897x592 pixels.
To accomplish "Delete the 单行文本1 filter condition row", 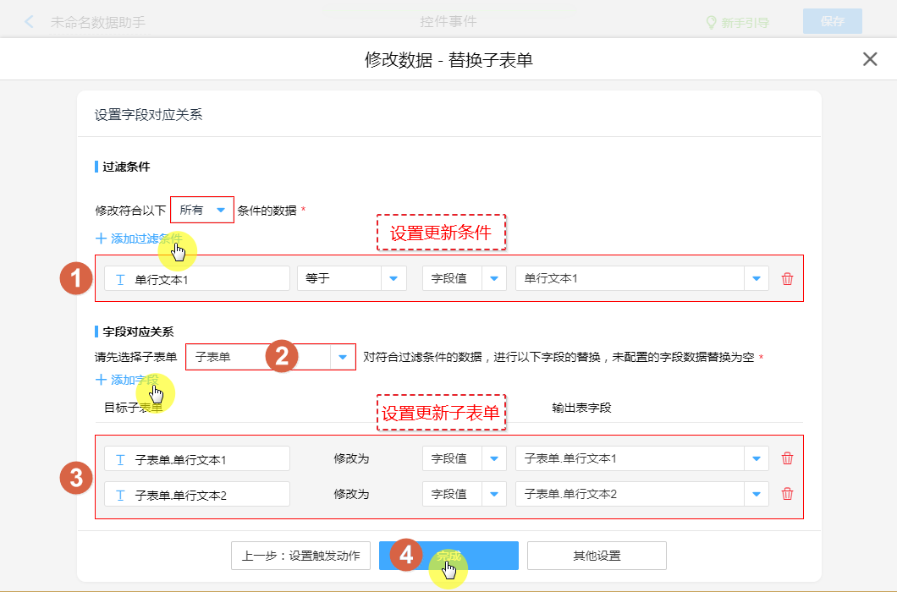I will (787, 279).
